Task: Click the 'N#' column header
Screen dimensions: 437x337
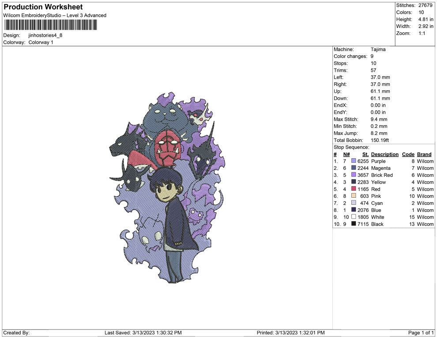Action: (x=347, y=154)
